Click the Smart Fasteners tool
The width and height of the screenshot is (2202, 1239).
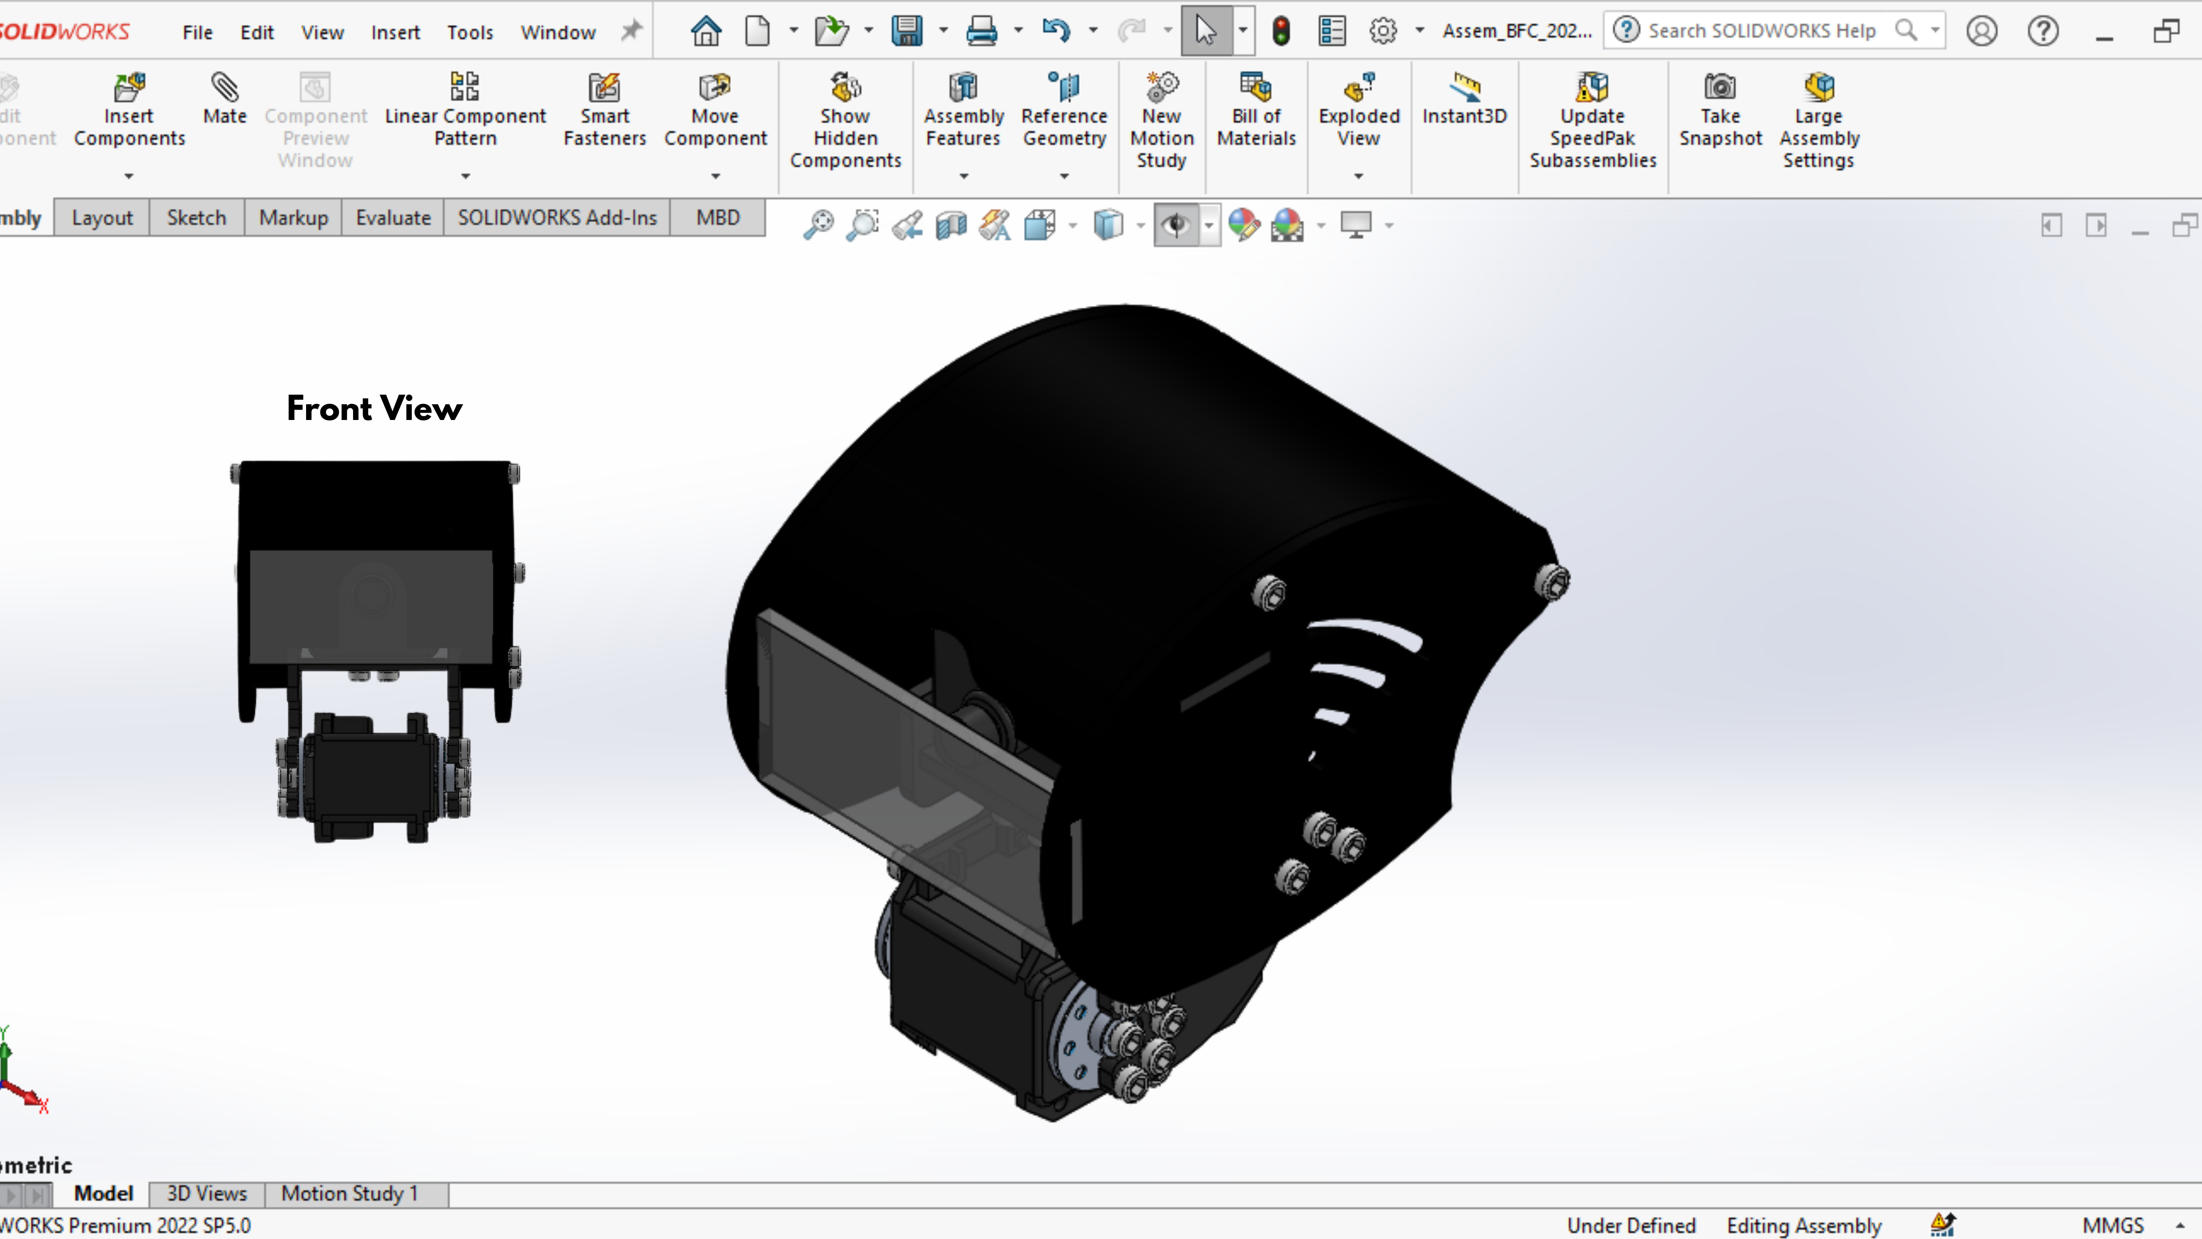(604, 109)
